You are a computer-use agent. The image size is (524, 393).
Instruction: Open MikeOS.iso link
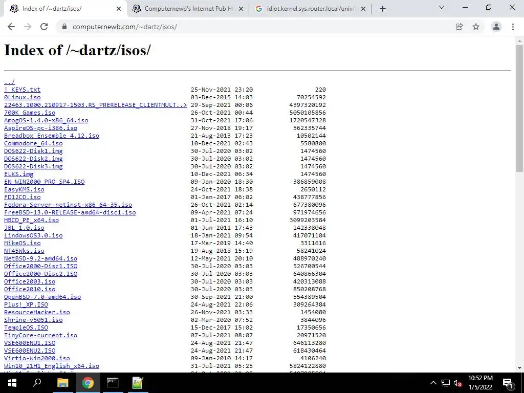pos(22,243)
